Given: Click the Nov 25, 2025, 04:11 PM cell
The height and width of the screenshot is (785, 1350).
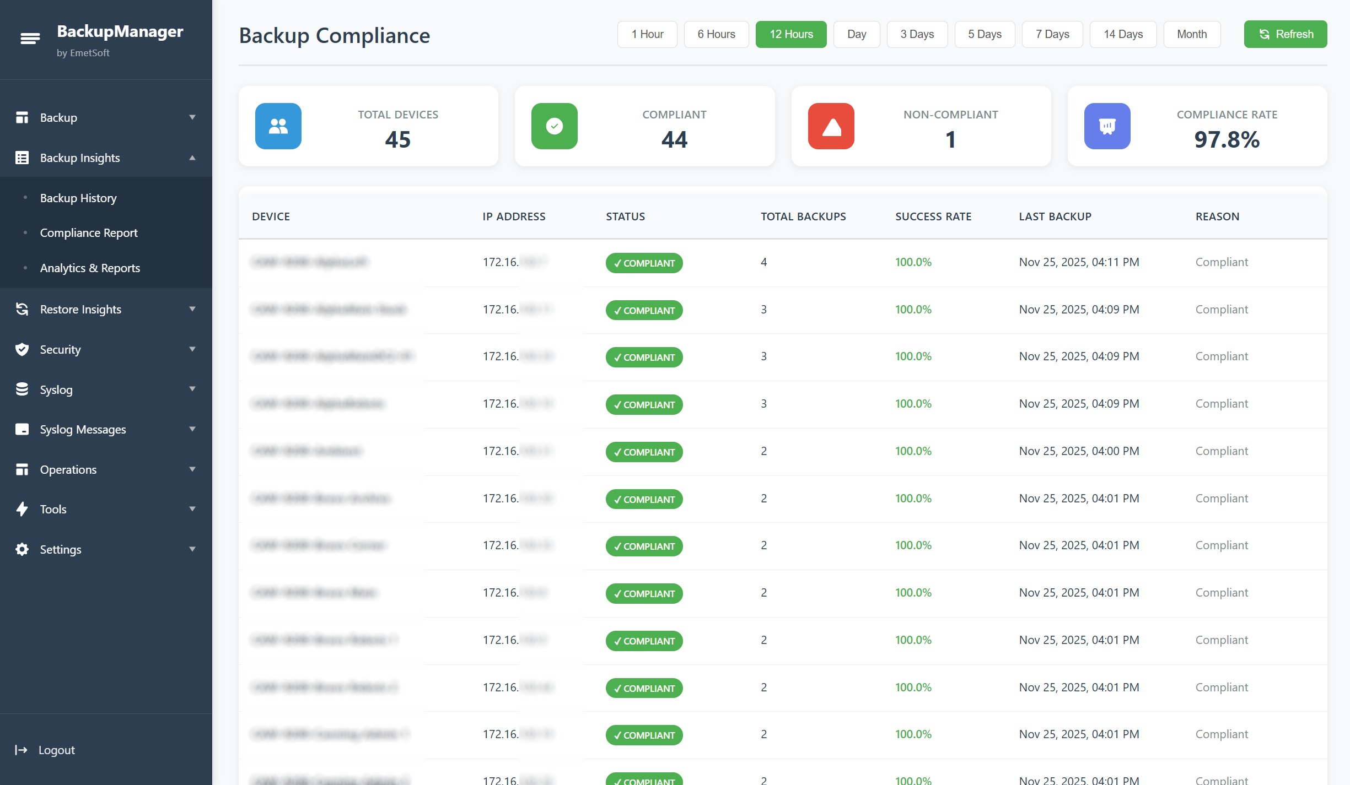Looking at the screenshot, I should [x=1079, y=262].
